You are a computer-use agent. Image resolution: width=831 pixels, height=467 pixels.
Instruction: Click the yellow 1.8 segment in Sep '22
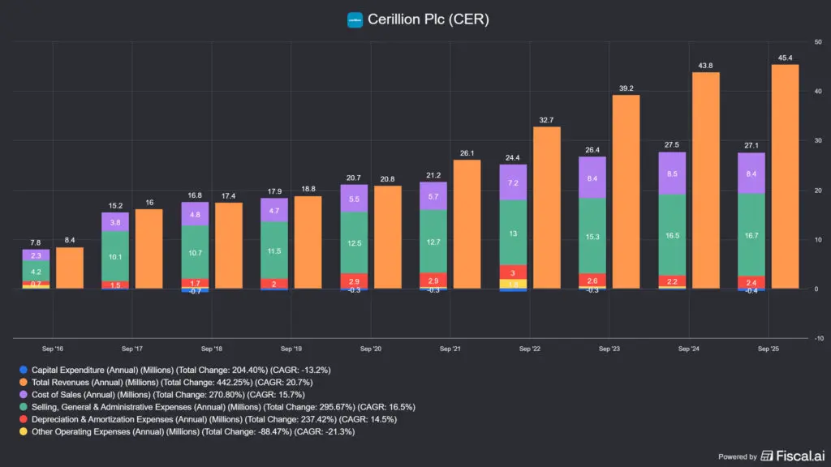513,284
